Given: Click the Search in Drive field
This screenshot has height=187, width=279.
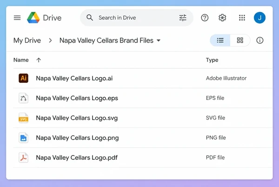Looking at the screenshot, I should (x=137, y=18).
